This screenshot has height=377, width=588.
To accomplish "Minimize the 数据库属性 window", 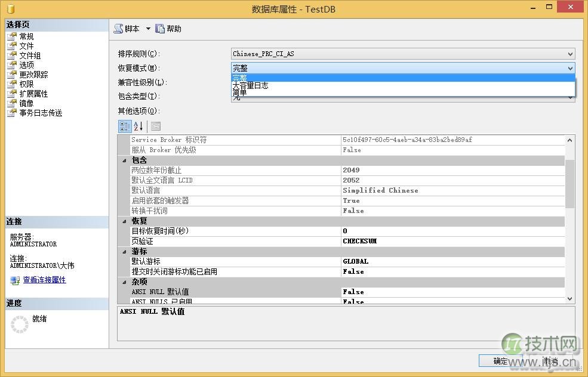I will click(533, 8).
